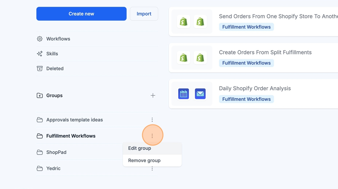The height and width of the screenshot is (189, 338).
Task: Select the ShopPad group folder
Action: point(56,152)
